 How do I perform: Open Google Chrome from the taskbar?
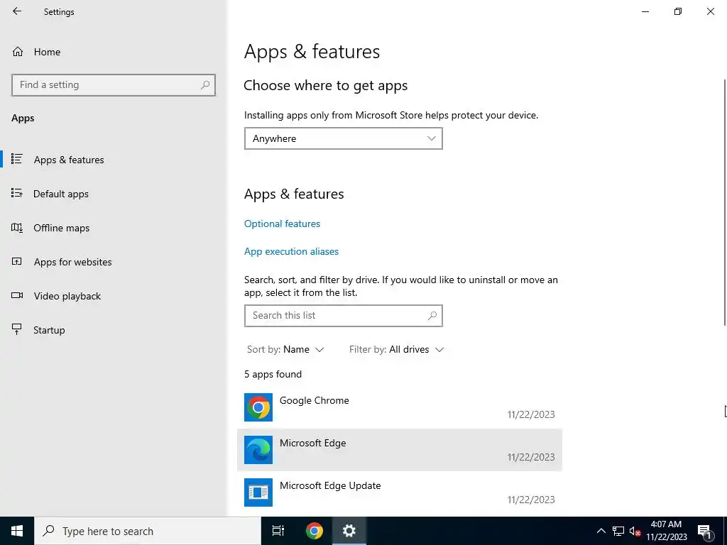[315, 531]
